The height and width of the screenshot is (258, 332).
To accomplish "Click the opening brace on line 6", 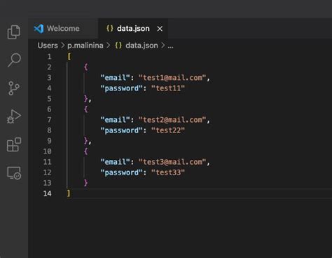I will click(86, 109).
